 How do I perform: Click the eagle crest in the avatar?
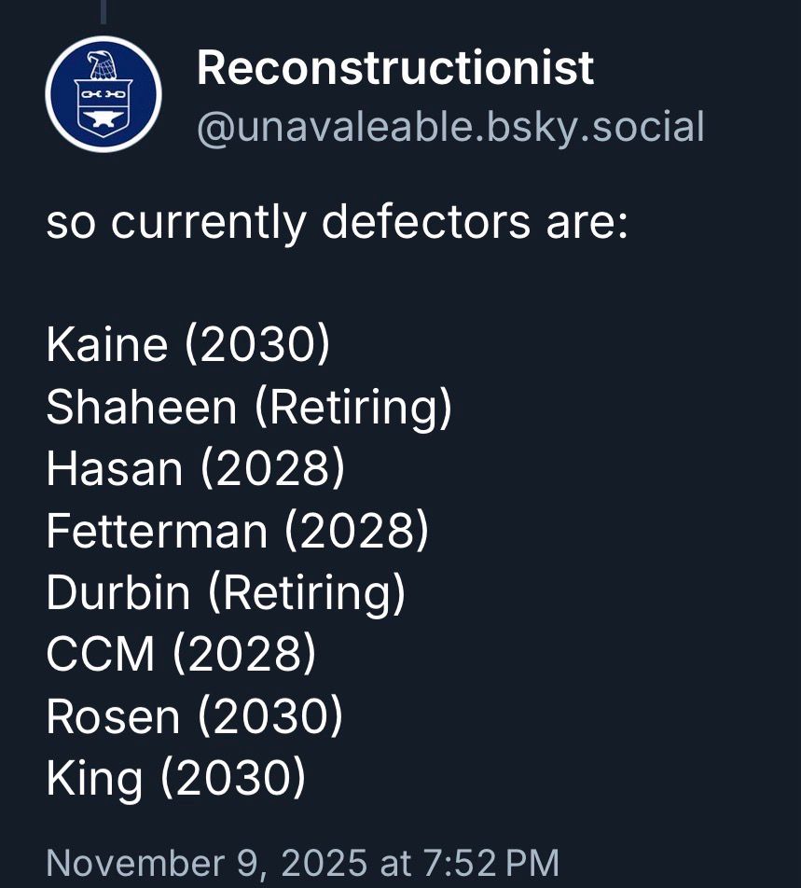coord(103,66)
